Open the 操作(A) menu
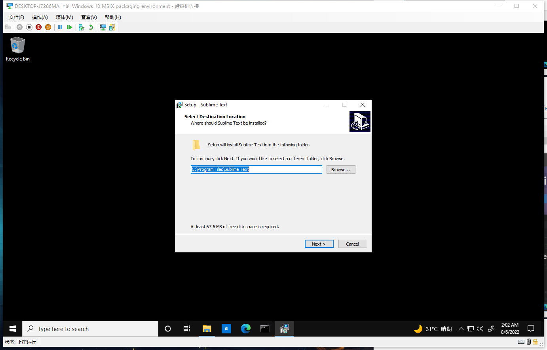 (40, 17)
